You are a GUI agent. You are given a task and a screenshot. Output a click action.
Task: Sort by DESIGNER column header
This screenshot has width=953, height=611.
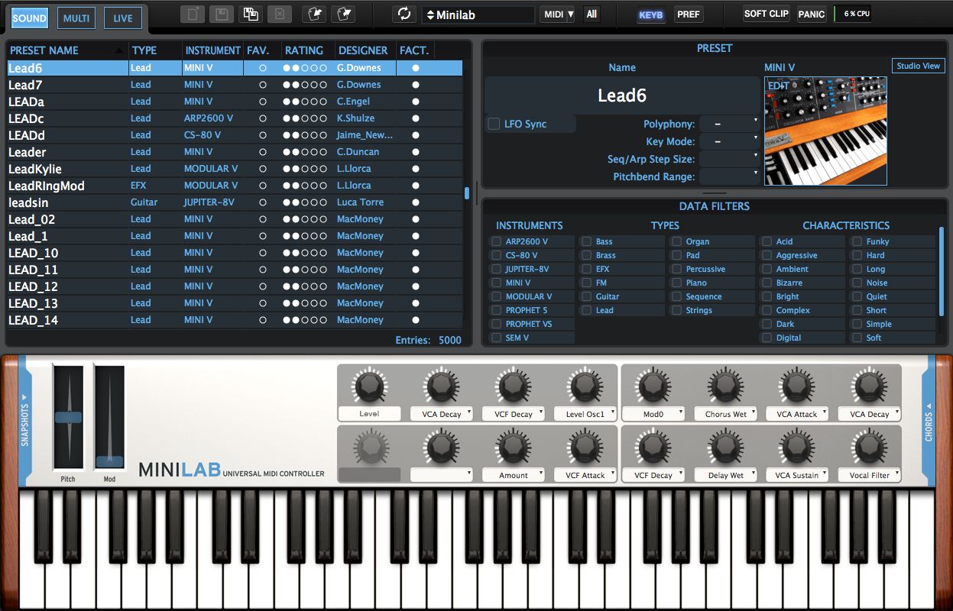pyautogui.click(x=364, y=50)
